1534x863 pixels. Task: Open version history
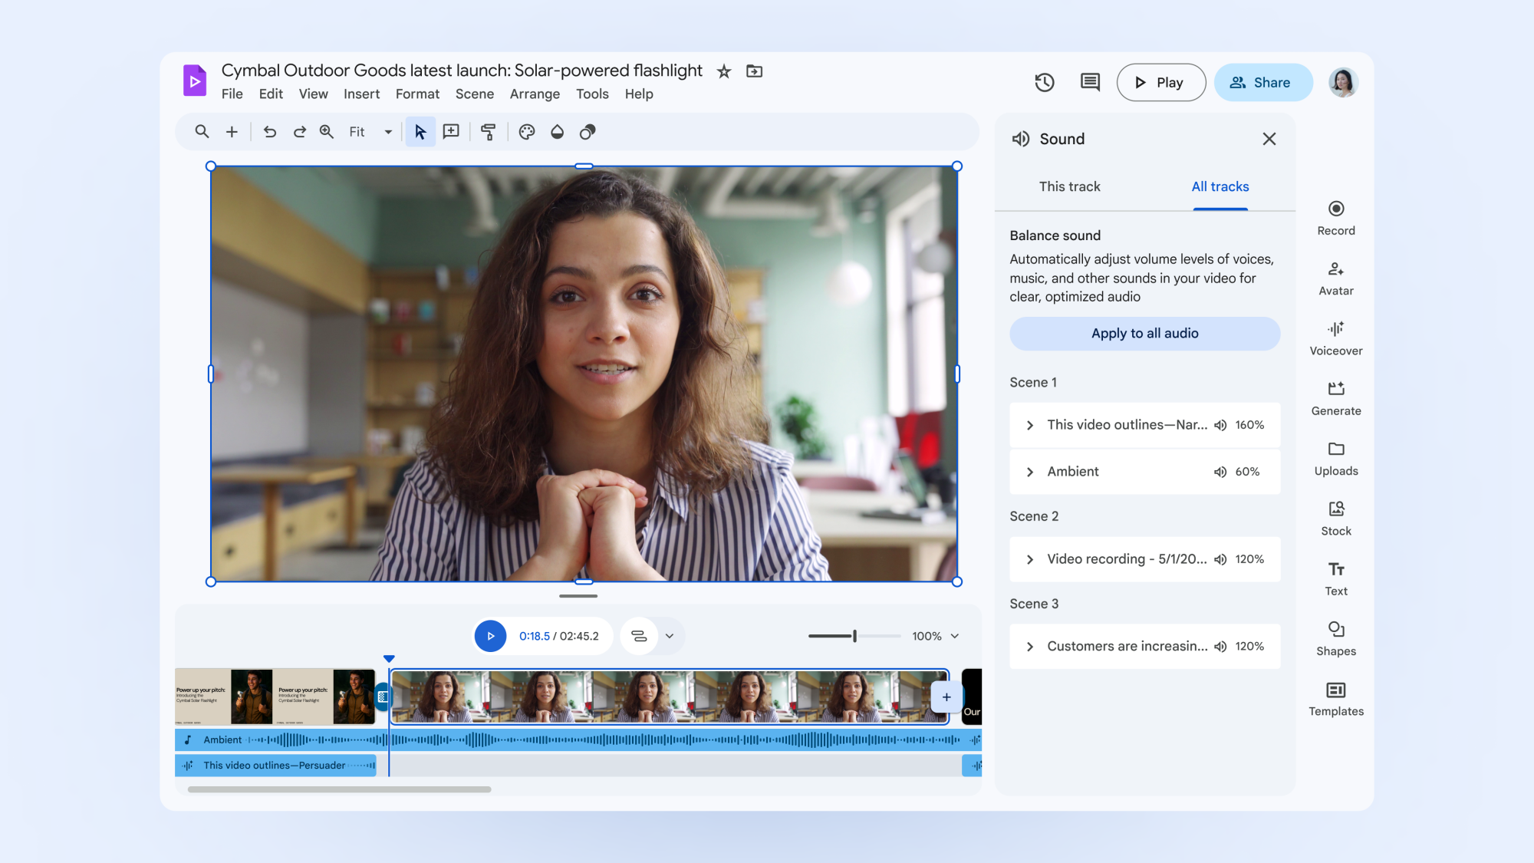click(x=1044, y=82)
